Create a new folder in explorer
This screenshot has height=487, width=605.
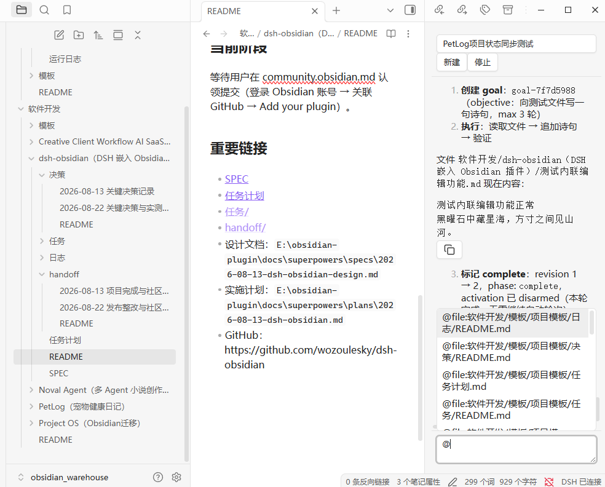[79, 35]
